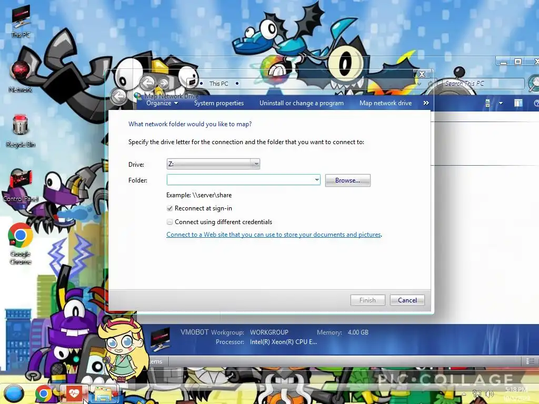The width and height of the screenshot is (539, 404).
Task: Open the Control Panel desktop icon
Action: (x=21, y=185)
